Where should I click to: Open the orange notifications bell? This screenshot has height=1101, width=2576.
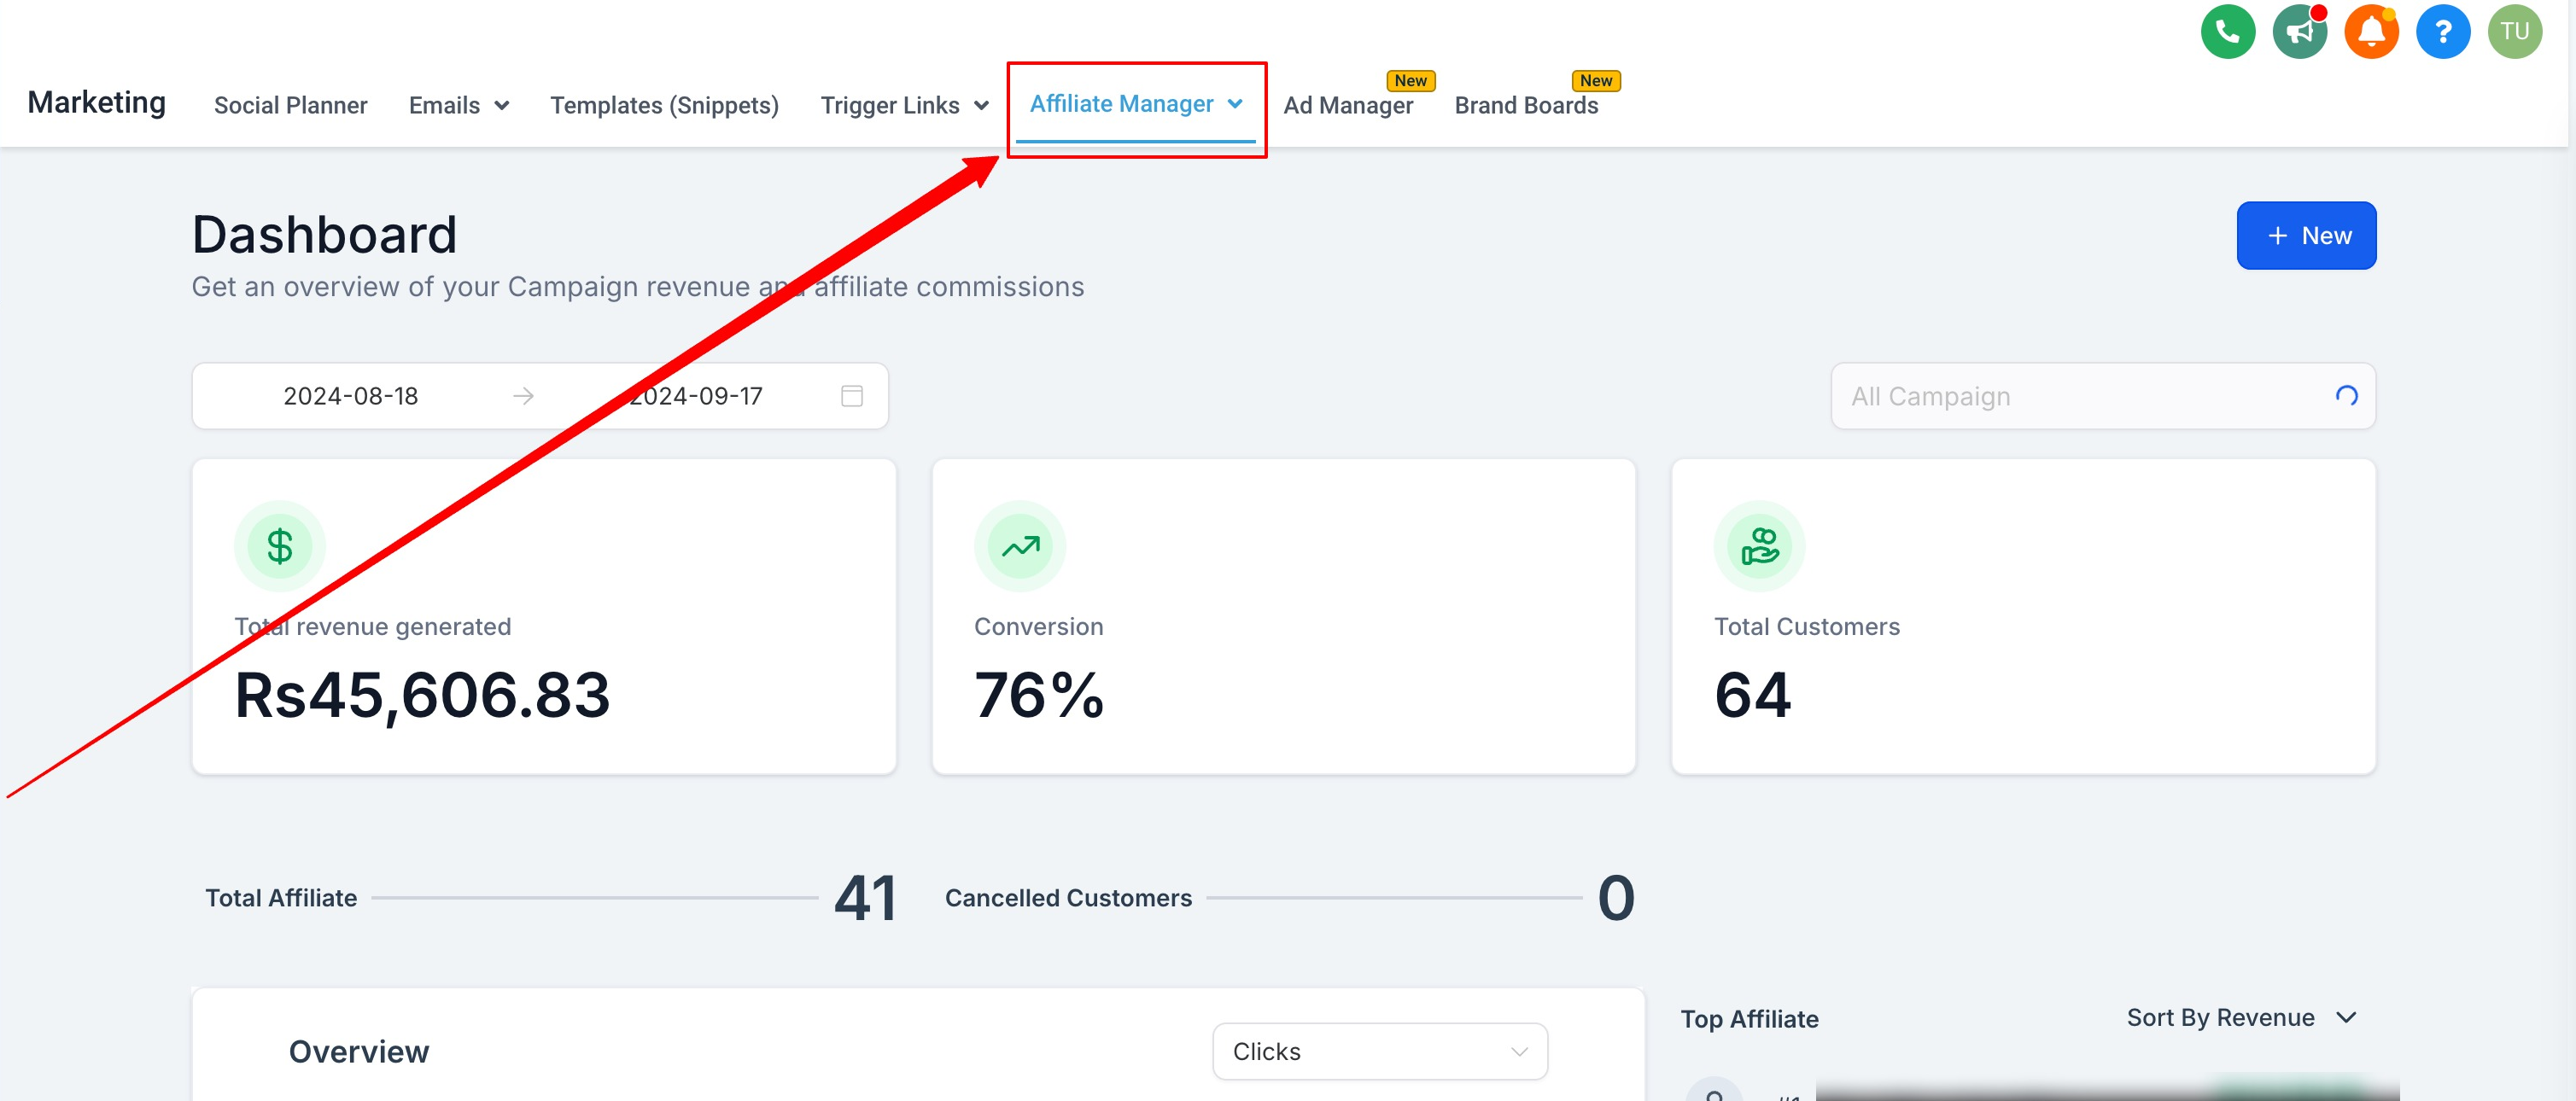[2371, 32]
